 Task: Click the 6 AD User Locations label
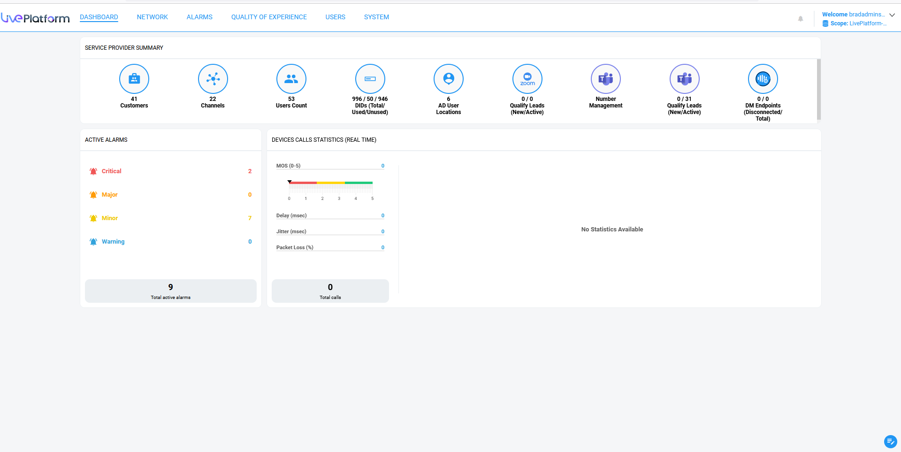click(449, 106)
